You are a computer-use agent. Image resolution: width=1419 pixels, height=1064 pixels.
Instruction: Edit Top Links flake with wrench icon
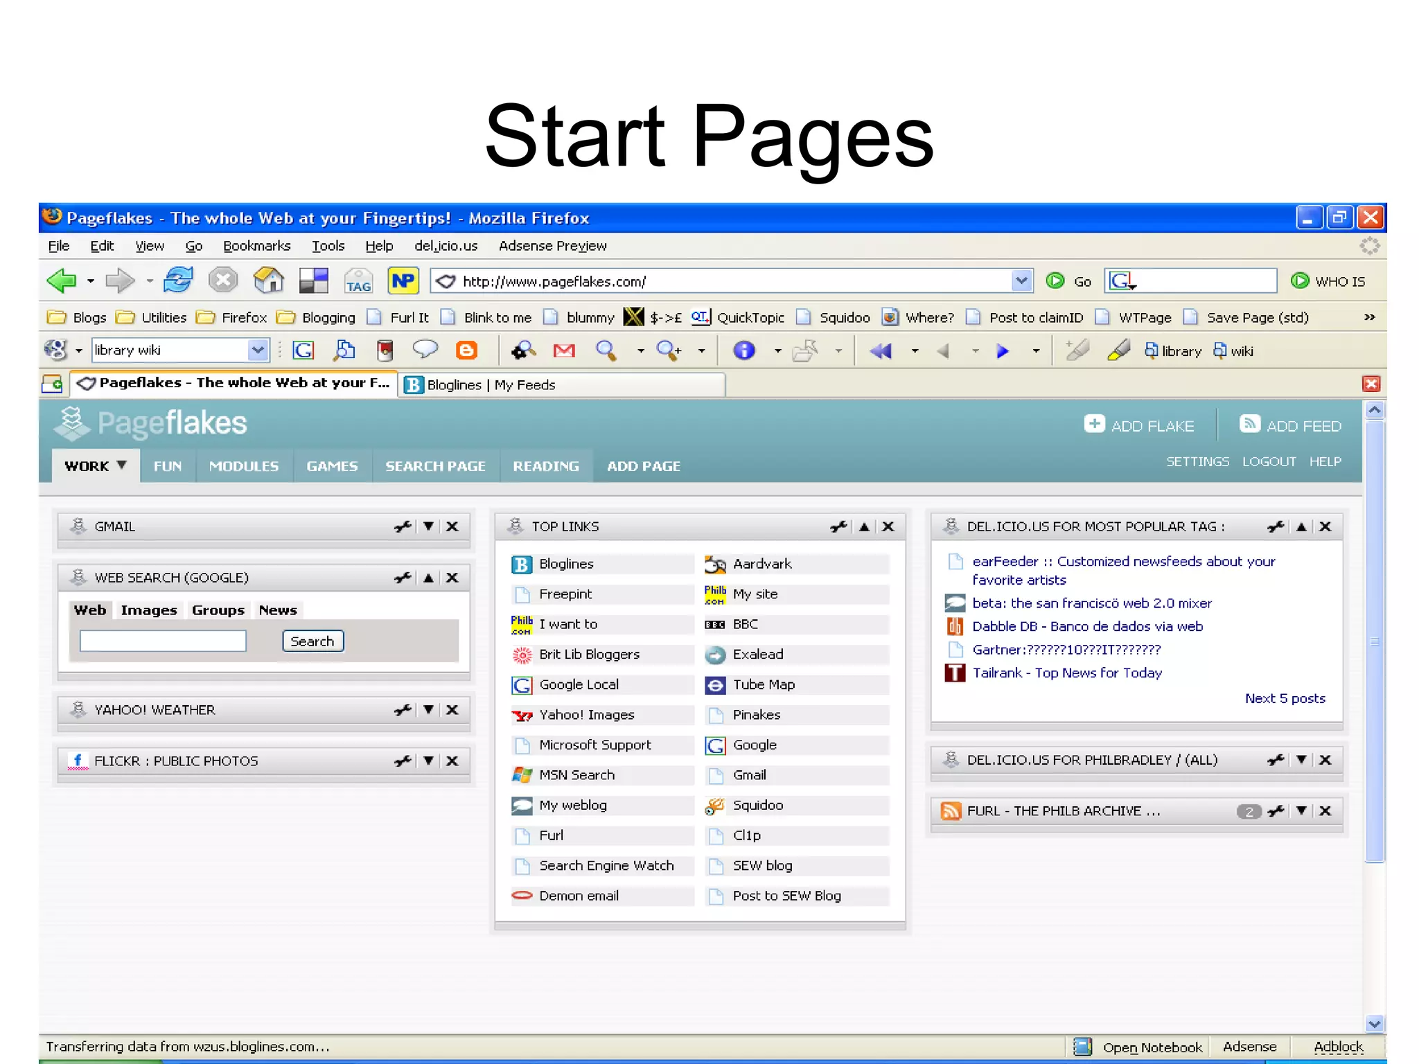point(838,526)
